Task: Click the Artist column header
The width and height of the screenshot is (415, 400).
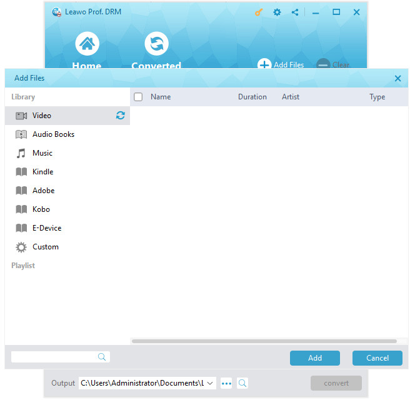Action: (291, 97)
